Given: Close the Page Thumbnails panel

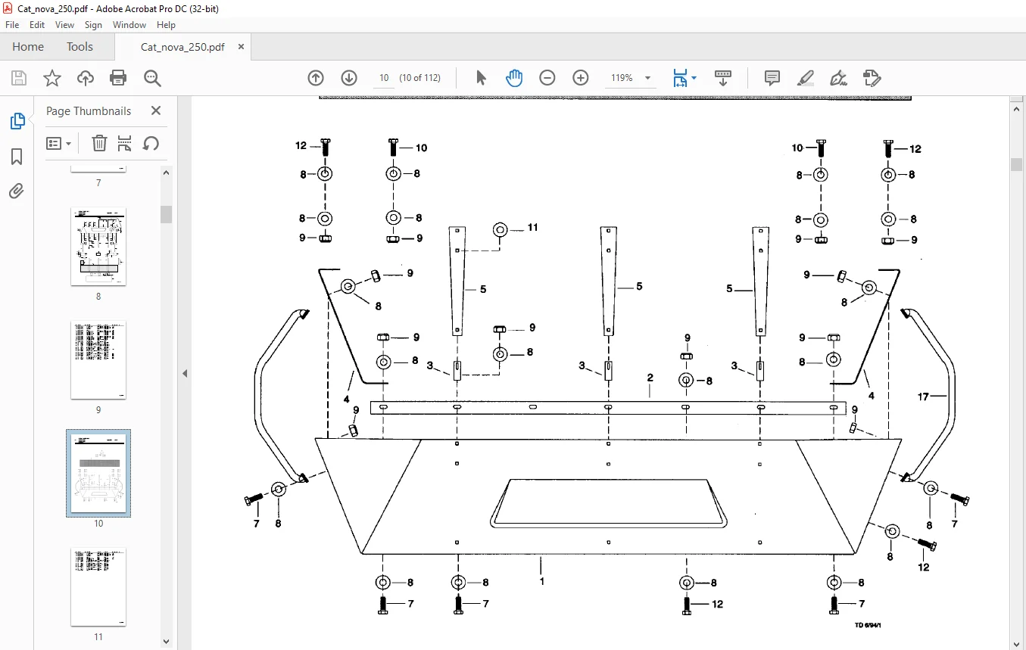Looking at the screenshot, I should point(156,110).
